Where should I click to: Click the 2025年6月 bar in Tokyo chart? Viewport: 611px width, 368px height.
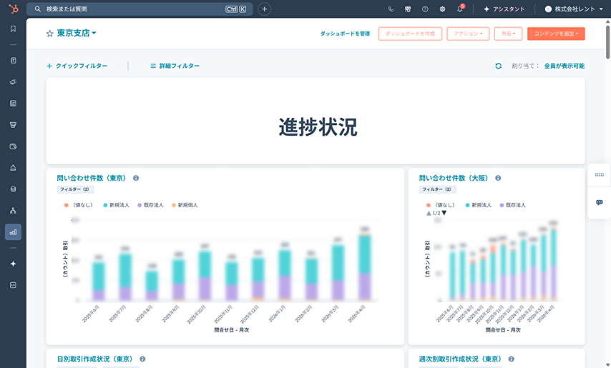coord(98,282)
